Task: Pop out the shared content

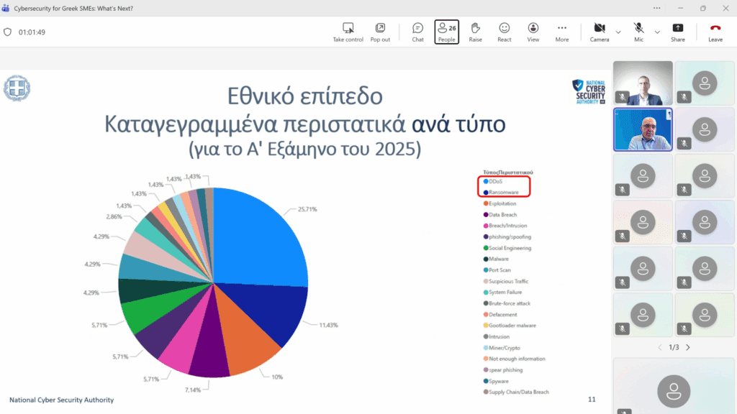Action: [x=380, y=28]
